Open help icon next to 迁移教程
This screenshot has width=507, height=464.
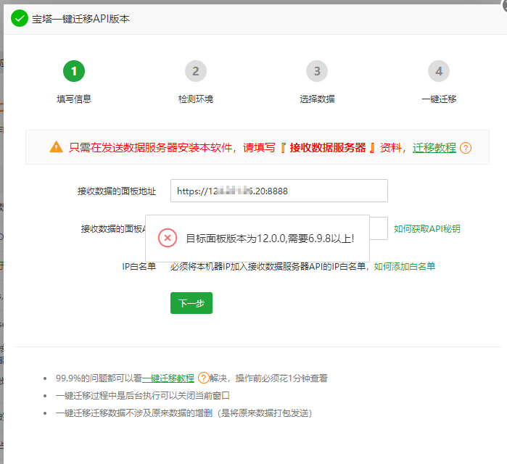(466, 148)
